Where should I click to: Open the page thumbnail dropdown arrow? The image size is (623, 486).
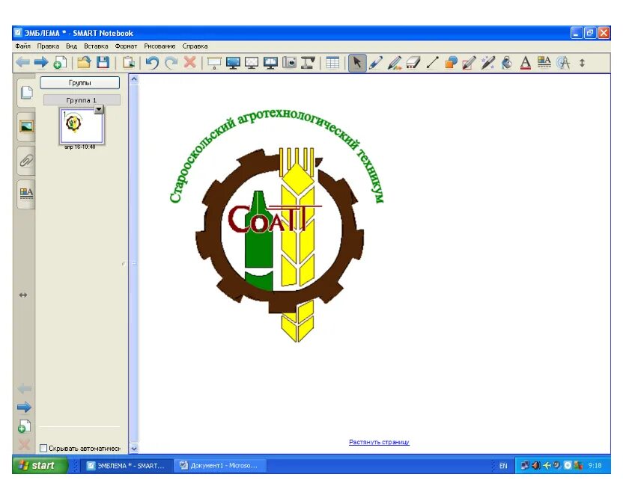click(99, 109)
